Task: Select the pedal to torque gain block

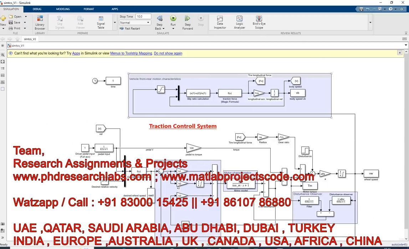Action: pyautogui.click(x=194, y=148)
